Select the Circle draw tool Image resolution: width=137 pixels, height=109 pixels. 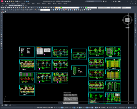(x=1, y=25)
